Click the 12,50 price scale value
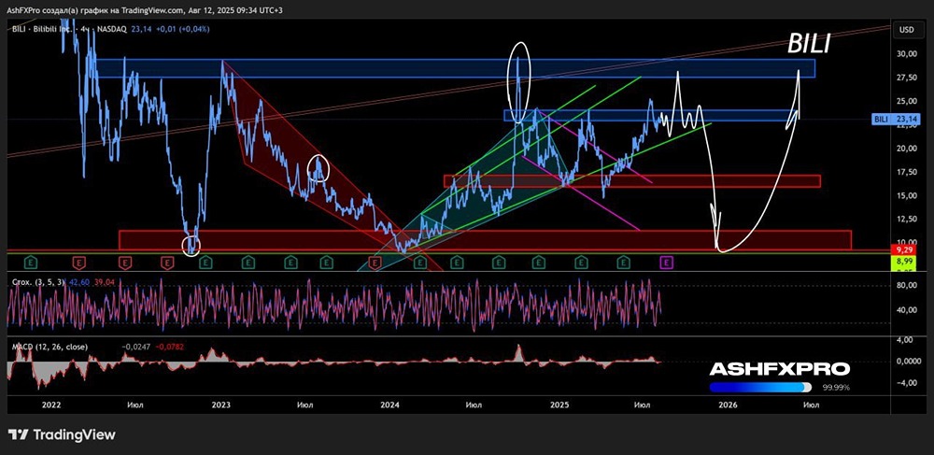The width and height of the screenshot is (934, 455). pyautogui.click(x=908, y=220)
